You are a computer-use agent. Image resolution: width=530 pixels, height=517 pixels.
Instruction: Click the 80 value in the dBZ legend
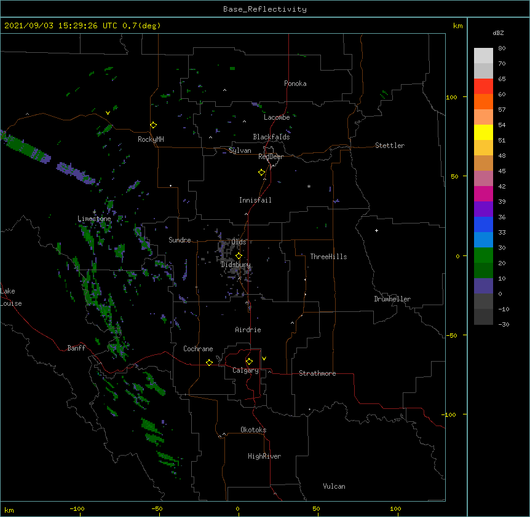(x=502, y=49)
